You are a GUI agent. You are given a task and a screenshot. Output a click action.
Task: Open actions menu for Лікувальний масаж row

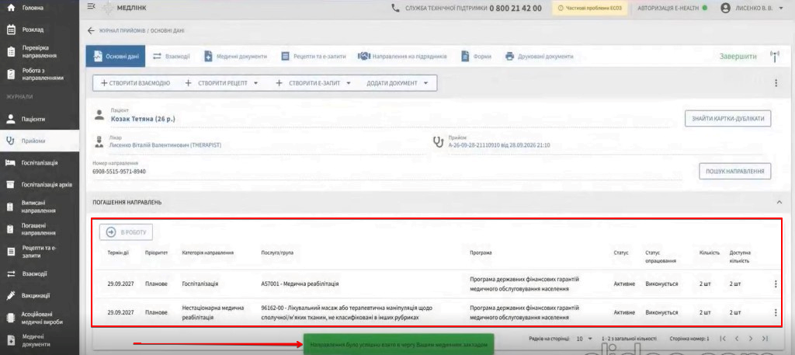[x=776, y=313]
